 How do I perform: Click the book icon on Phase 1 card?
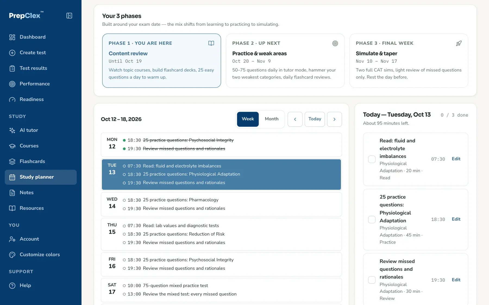[x=211, y=43]
